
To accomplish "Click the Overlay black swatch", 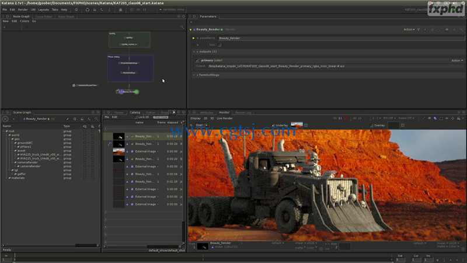I will click(393, 126).
